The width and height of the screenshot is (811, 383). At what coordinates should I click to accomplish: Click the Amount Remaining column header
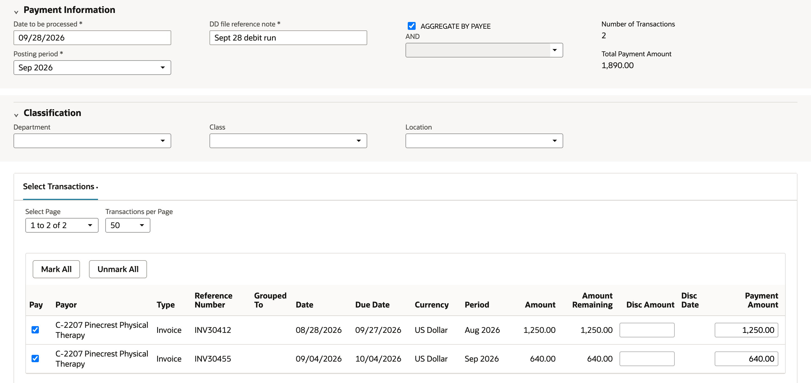(x=592, y=300)
